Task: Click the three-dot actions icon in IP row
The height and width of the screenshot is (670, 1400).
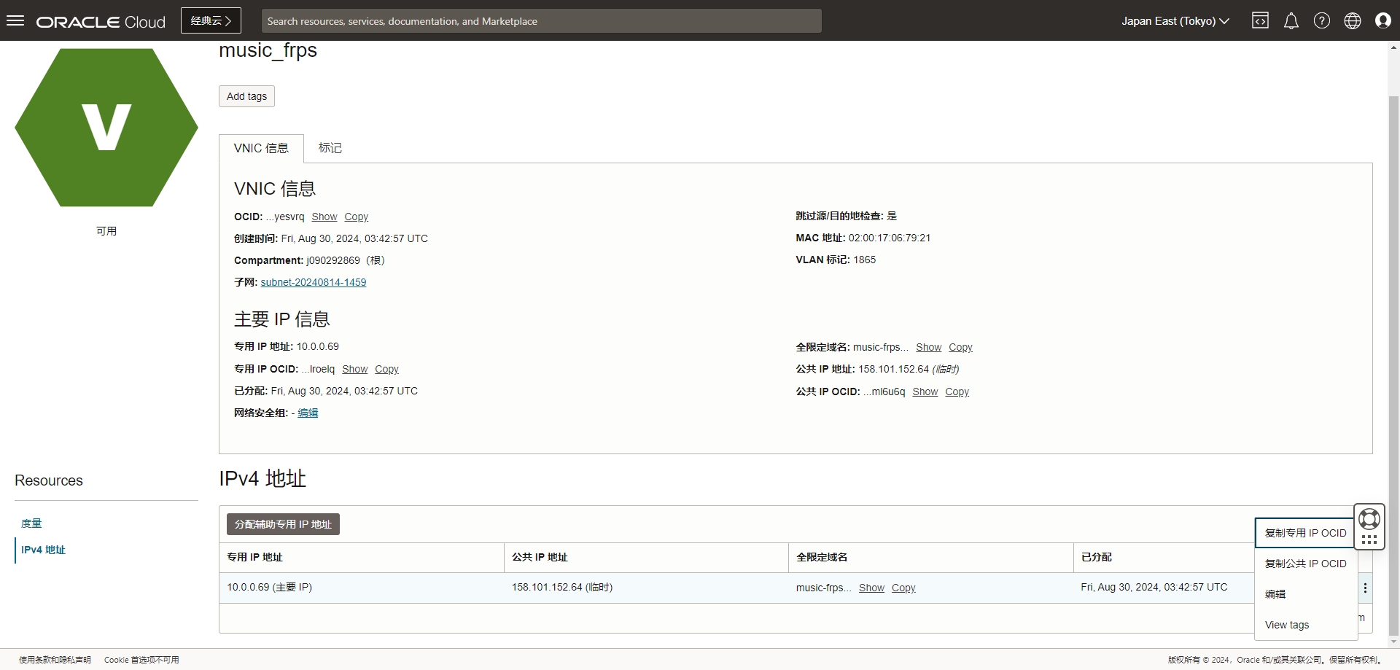Action: point(1365,588)
